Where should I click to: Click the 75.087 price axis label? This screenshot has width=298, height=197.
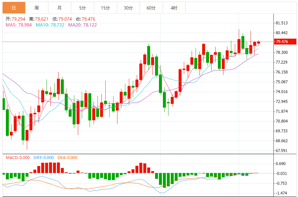282,82
